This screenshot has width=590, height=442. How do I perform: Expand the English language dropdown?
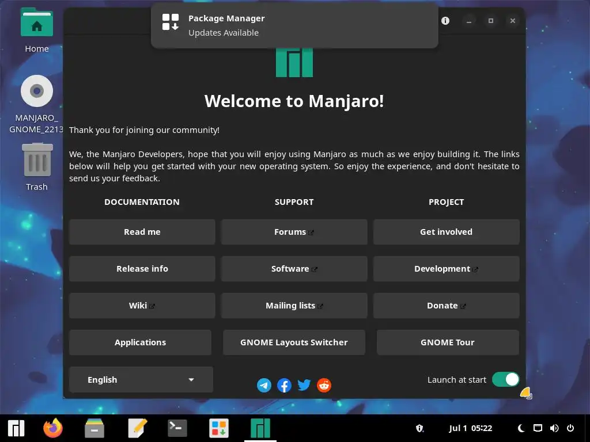coord(141,380)
